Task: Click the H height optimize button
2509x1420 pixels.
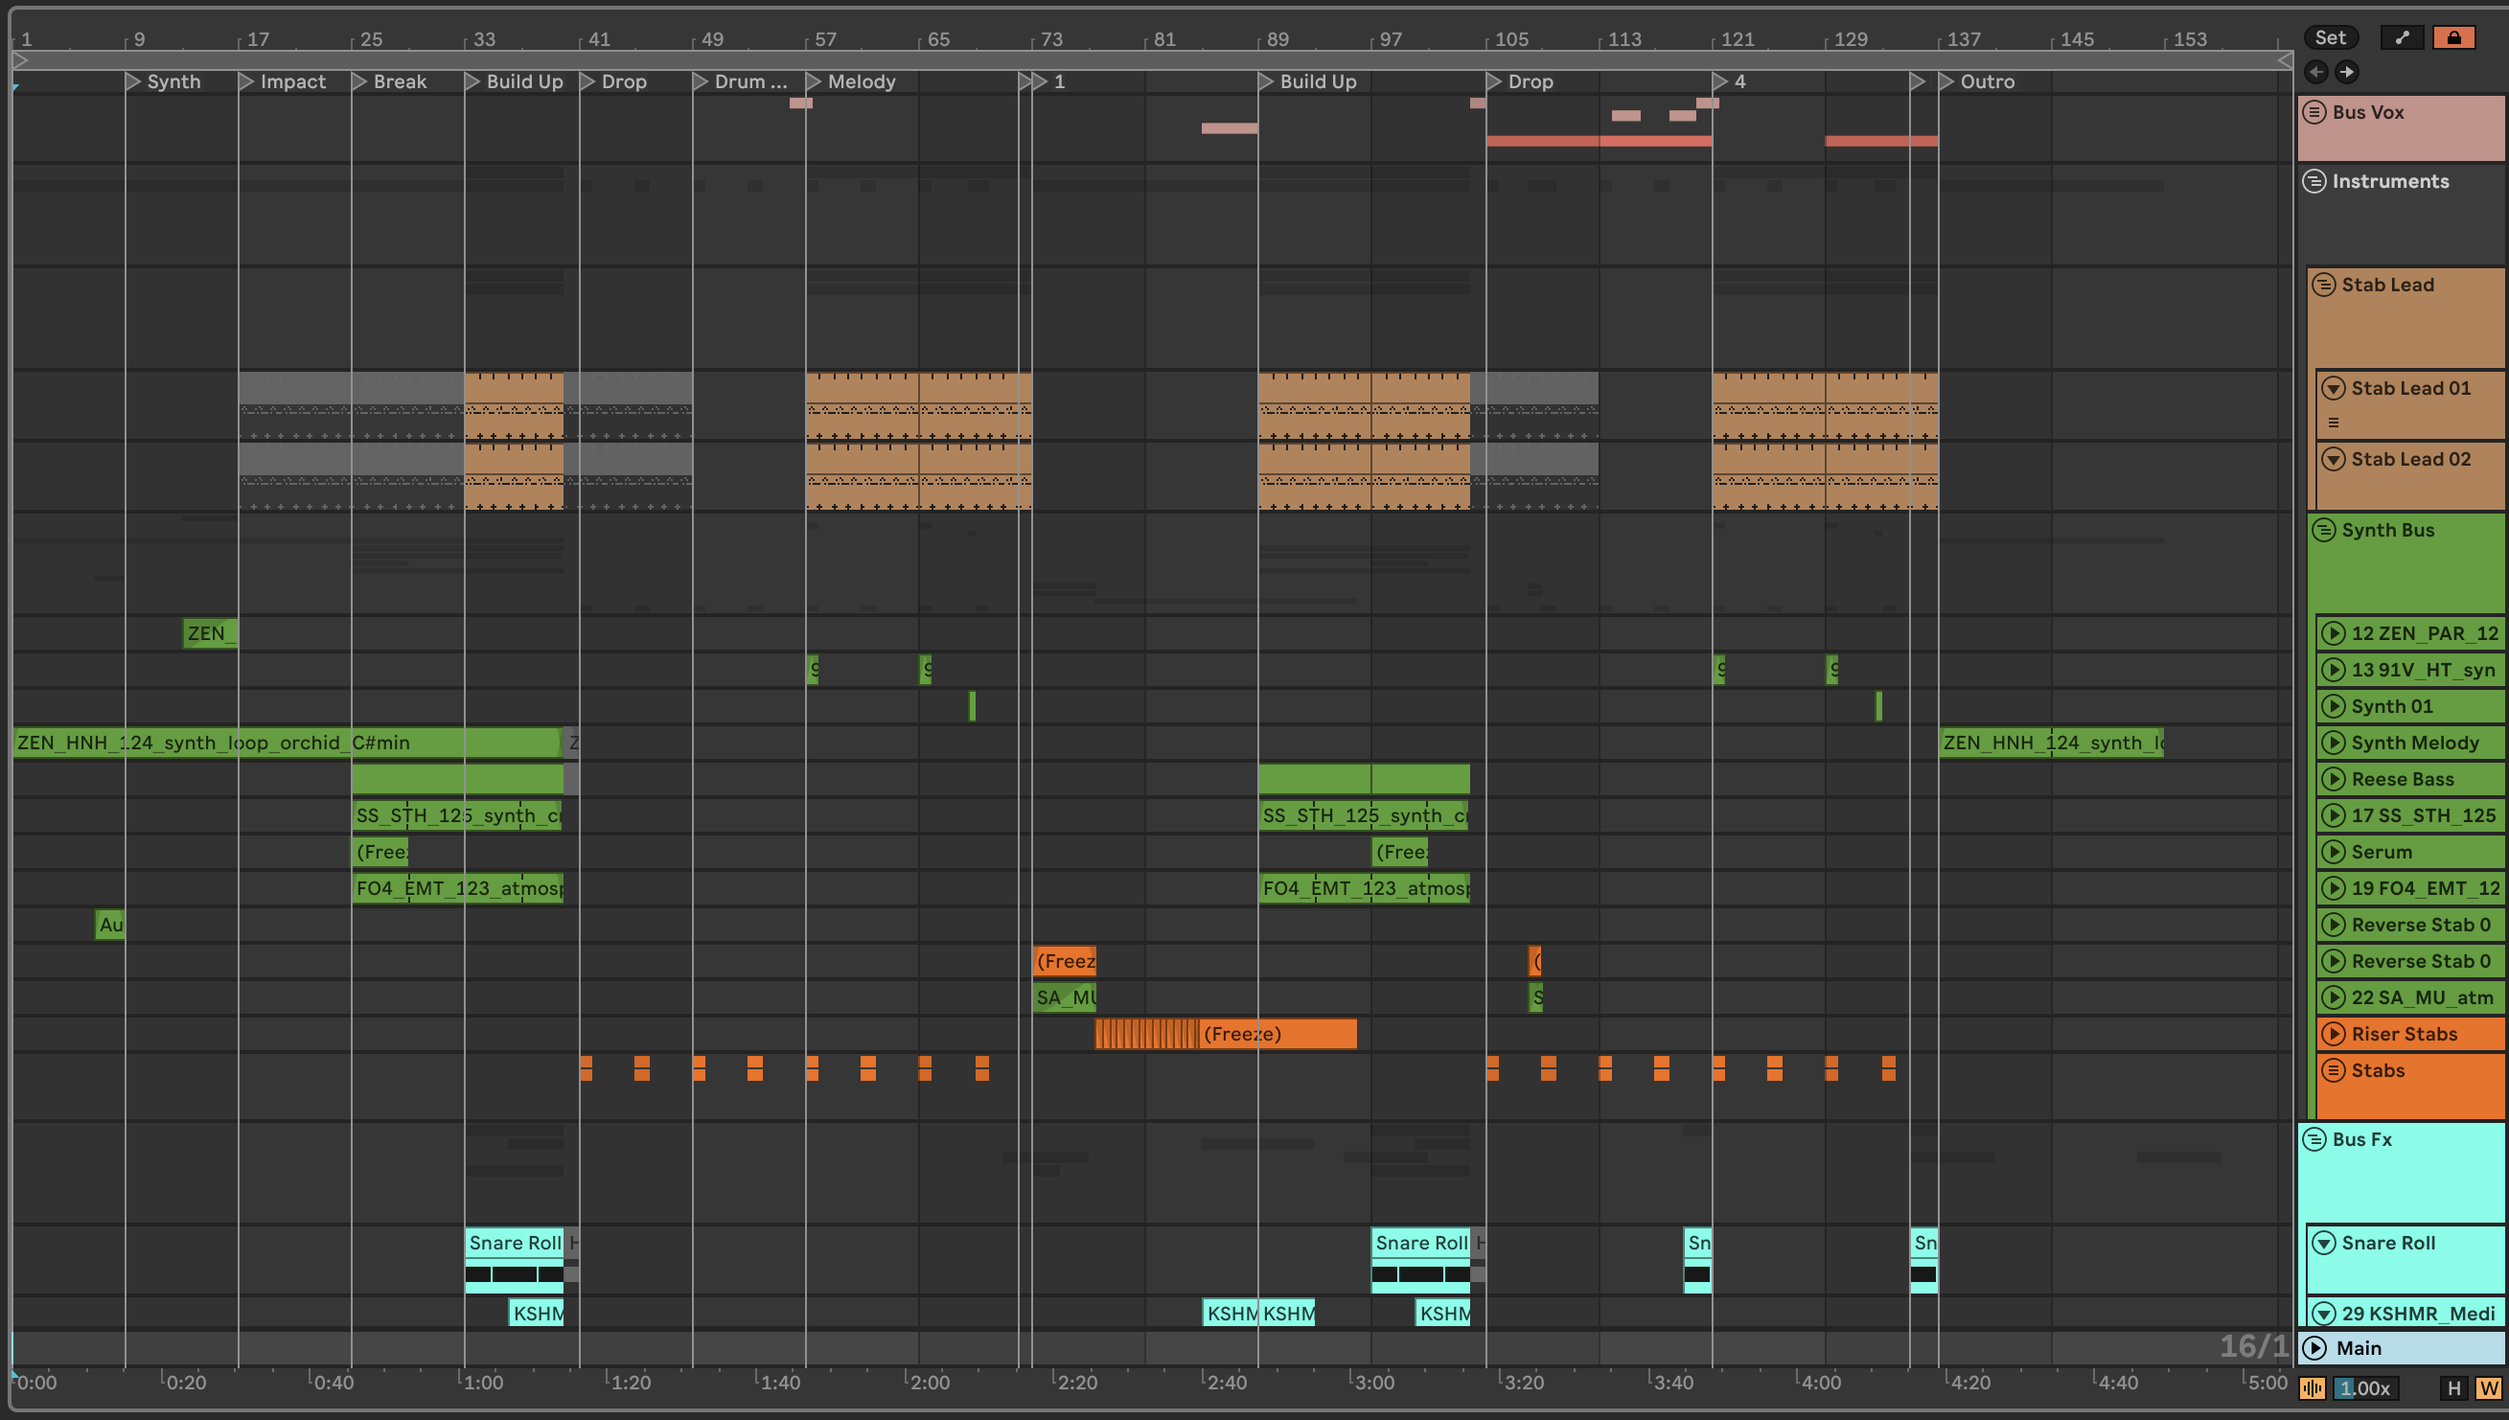Action: pos(2453,1387)
